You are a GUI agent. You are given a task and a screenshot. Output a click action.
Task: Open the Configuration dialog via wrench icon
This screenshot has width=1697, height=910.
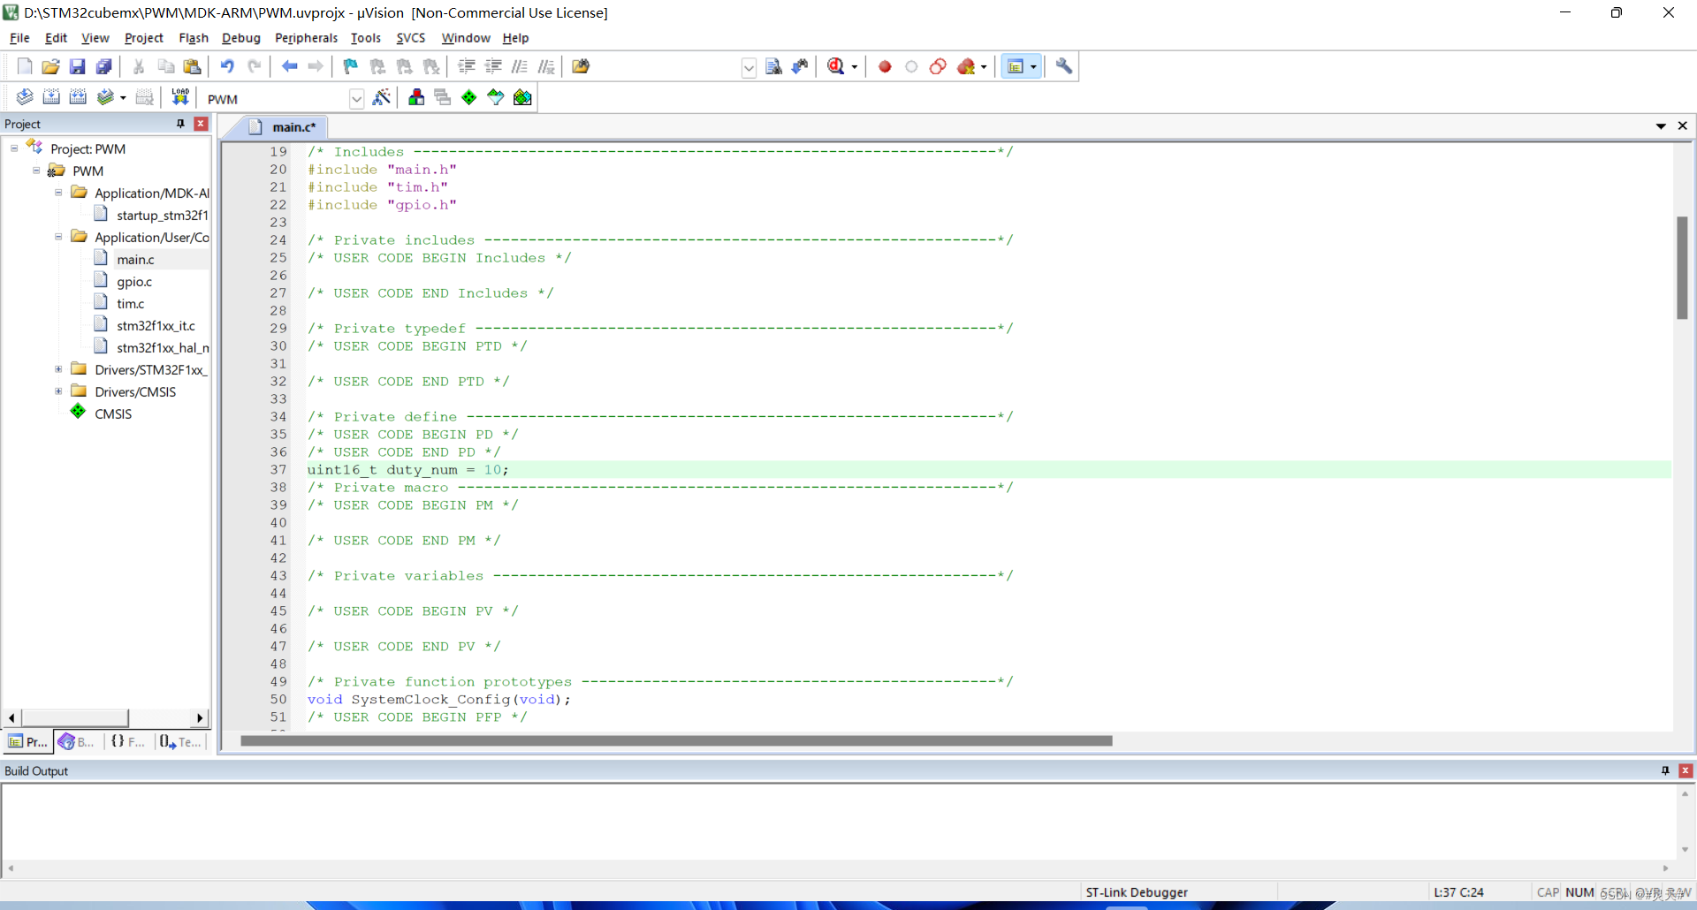[x=1063, y=66]
